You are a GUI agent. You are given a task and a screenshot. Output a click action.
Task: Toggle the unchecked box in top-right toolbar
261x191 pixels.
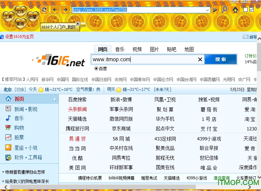coord(245,10)
